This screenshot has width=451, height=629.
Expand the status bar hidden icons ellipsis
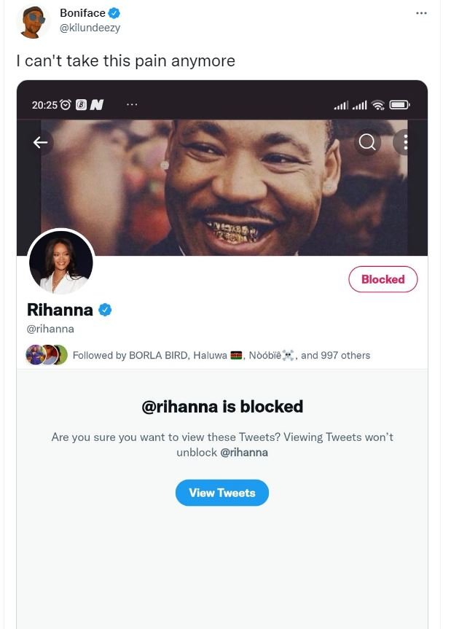coord(132,104)
